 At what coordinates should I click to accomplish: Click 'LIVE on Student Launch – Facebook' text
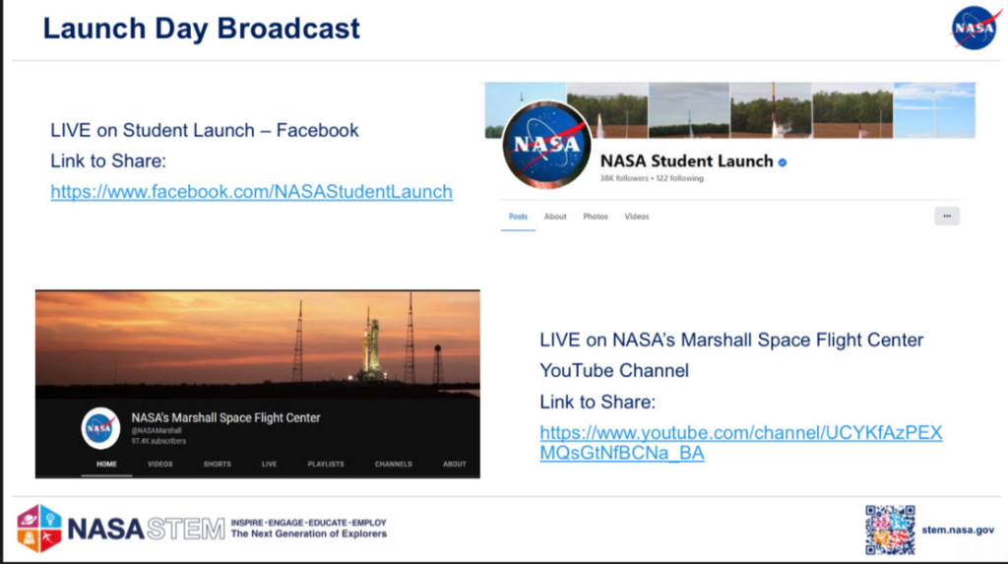(205, 131)
